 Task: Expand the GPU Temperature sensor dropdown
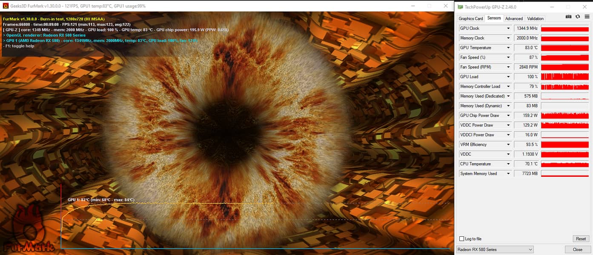[x=508, y=48]
